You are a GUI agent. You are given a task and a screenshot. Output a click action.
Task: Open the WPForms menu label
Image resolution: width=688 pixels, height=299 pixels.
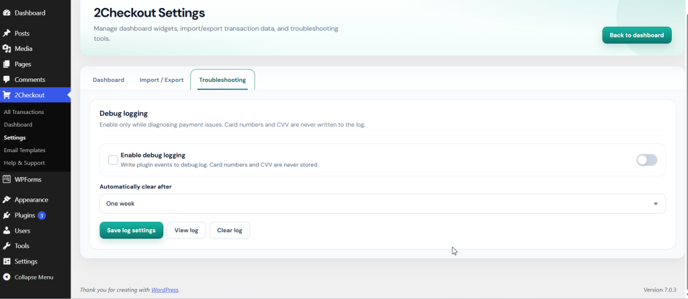point(28,179)
